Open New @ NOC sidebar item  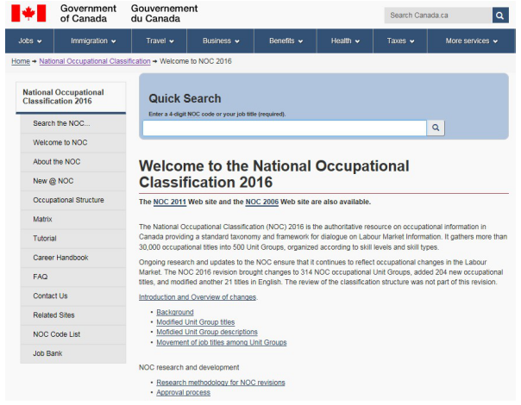click(73, 181)
